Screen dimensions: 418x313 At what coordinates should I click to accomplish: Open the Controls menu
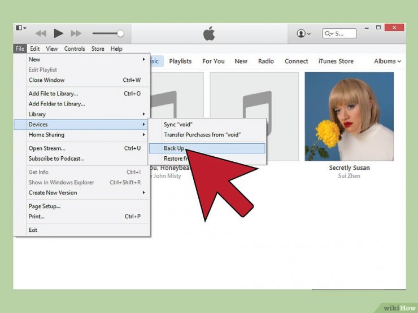[x=75, y=49]
